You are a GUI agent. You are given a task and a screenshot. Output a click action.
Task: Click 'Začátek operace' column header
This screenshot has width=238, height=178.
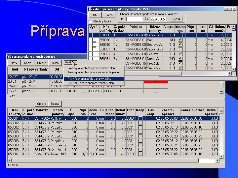(x=168, y=112)
